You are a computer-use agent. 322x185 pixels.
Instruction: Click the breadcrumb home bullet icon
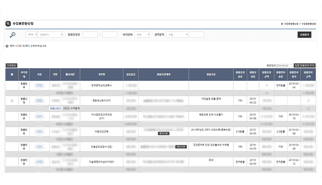tap(282, 24)
